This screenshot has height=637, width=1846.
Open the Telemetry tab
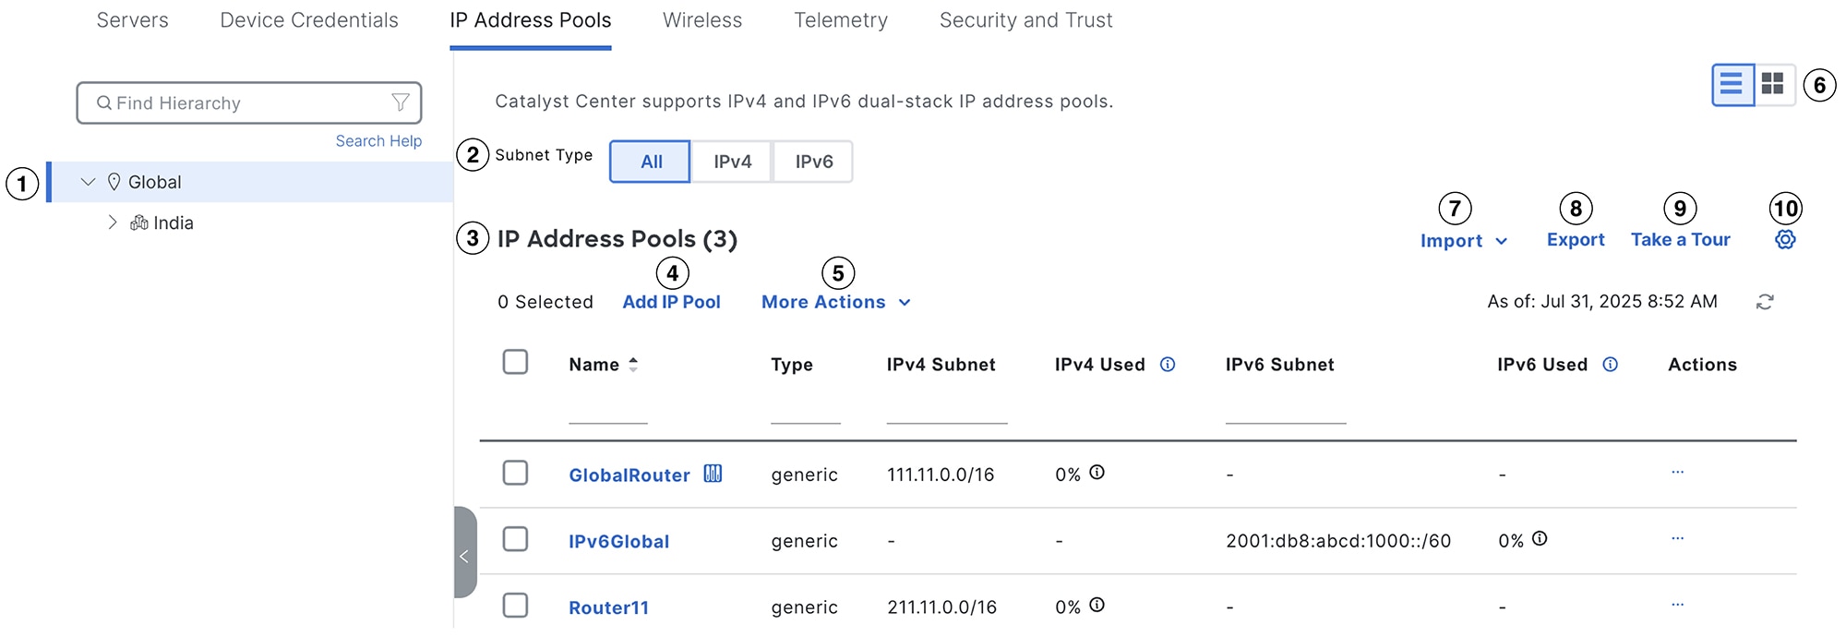click(x=841, y=20)
